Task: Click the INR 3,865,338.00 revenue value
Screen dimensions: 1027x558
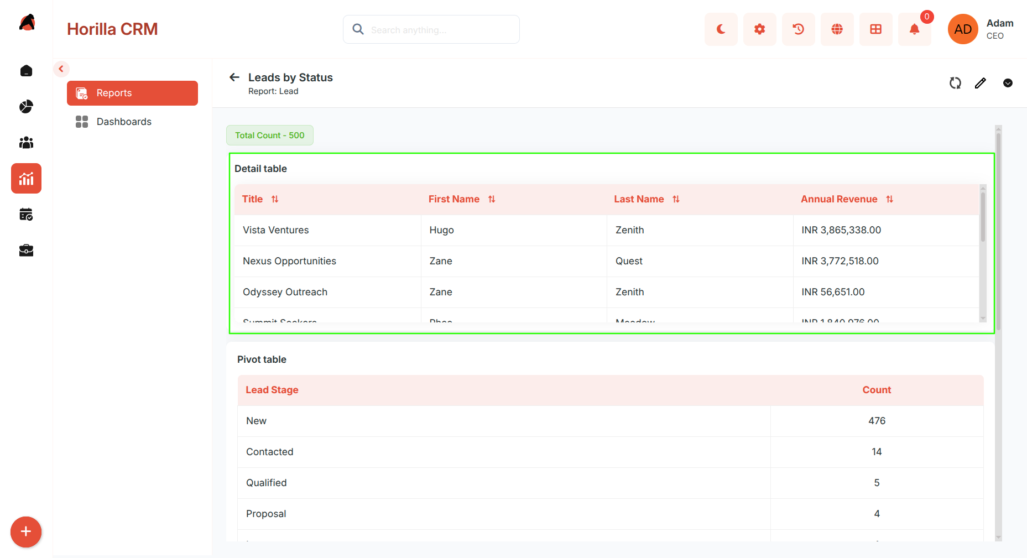Action: [x=841, y=230]
